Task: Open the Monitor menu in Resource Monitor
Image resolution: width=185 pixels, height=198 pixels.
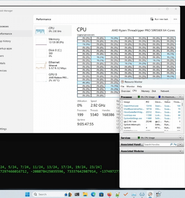Action: 131,86
